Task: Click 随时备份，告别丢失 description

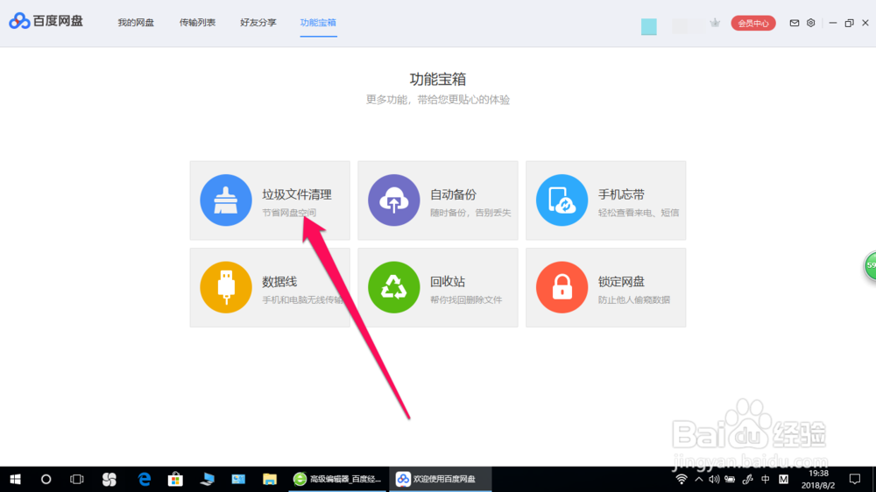Action: (x=470, y=213)
